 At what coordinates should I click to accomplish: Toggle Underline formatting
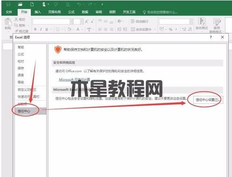(47, 29)
